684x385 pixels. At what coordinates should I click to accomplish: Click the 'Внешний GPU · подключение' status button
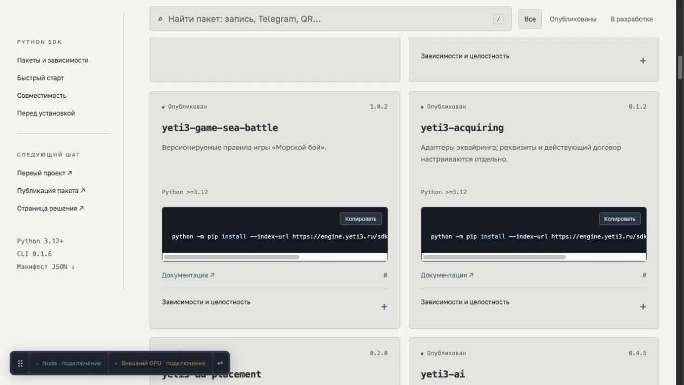[x=160, y=363]
